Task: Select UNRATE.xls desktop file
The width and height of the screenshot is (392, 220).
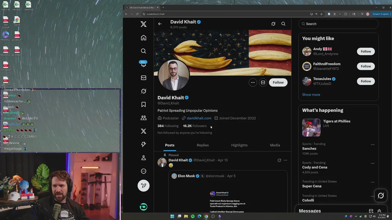Action: [28, 6]
